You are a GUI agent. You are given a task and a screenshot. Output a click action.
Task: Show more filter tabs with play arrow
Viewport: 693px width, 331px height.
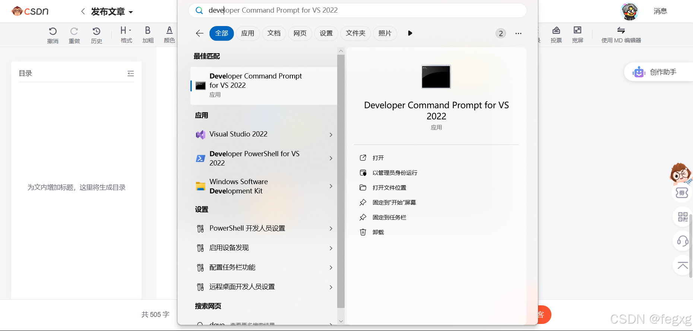(410, 33)
